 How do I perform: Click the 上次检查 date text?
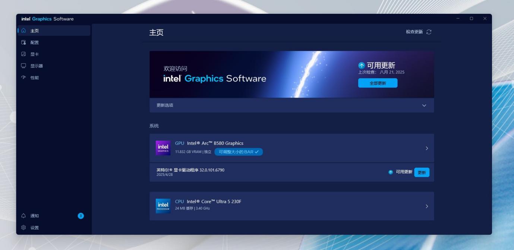(x=381, y=72)
